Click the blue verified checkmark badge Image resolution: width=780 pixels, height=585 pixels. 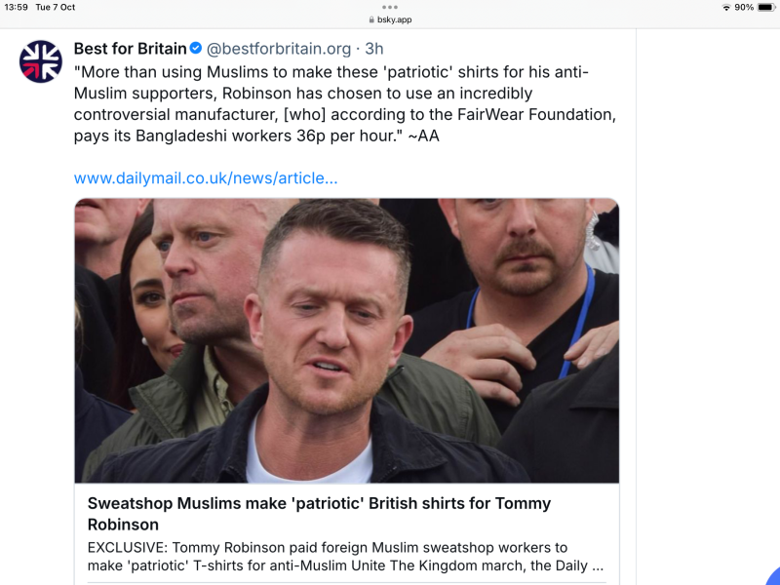click(x=194, y=48)
